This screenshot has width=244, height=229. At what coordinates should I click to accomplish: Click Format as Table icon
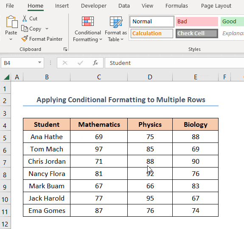[x=116, y=22]
